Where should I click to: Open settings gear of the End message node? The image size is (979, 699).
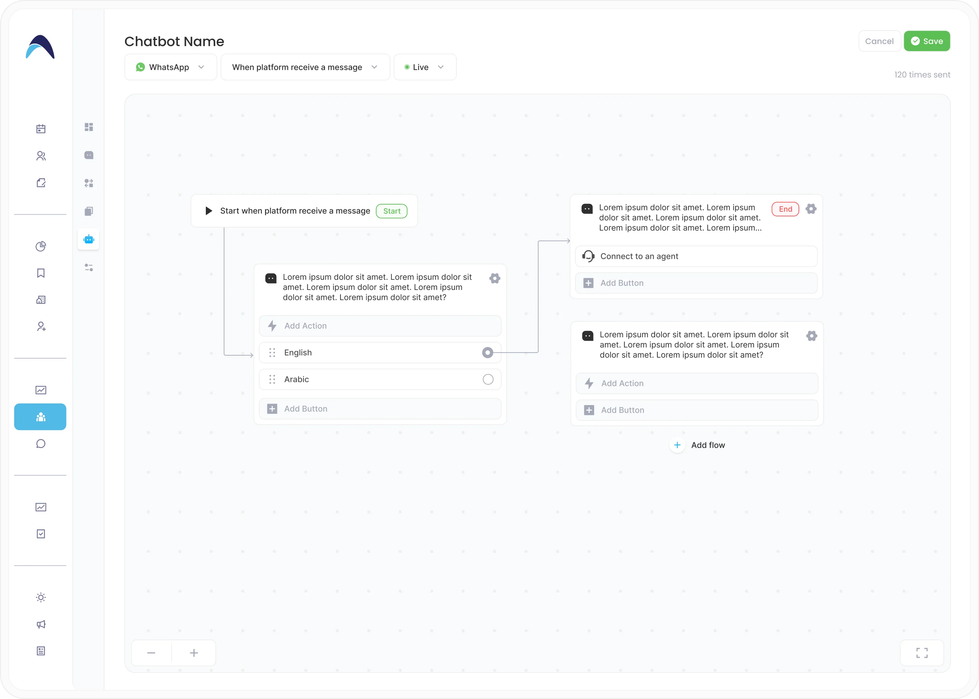pos(811,209)
